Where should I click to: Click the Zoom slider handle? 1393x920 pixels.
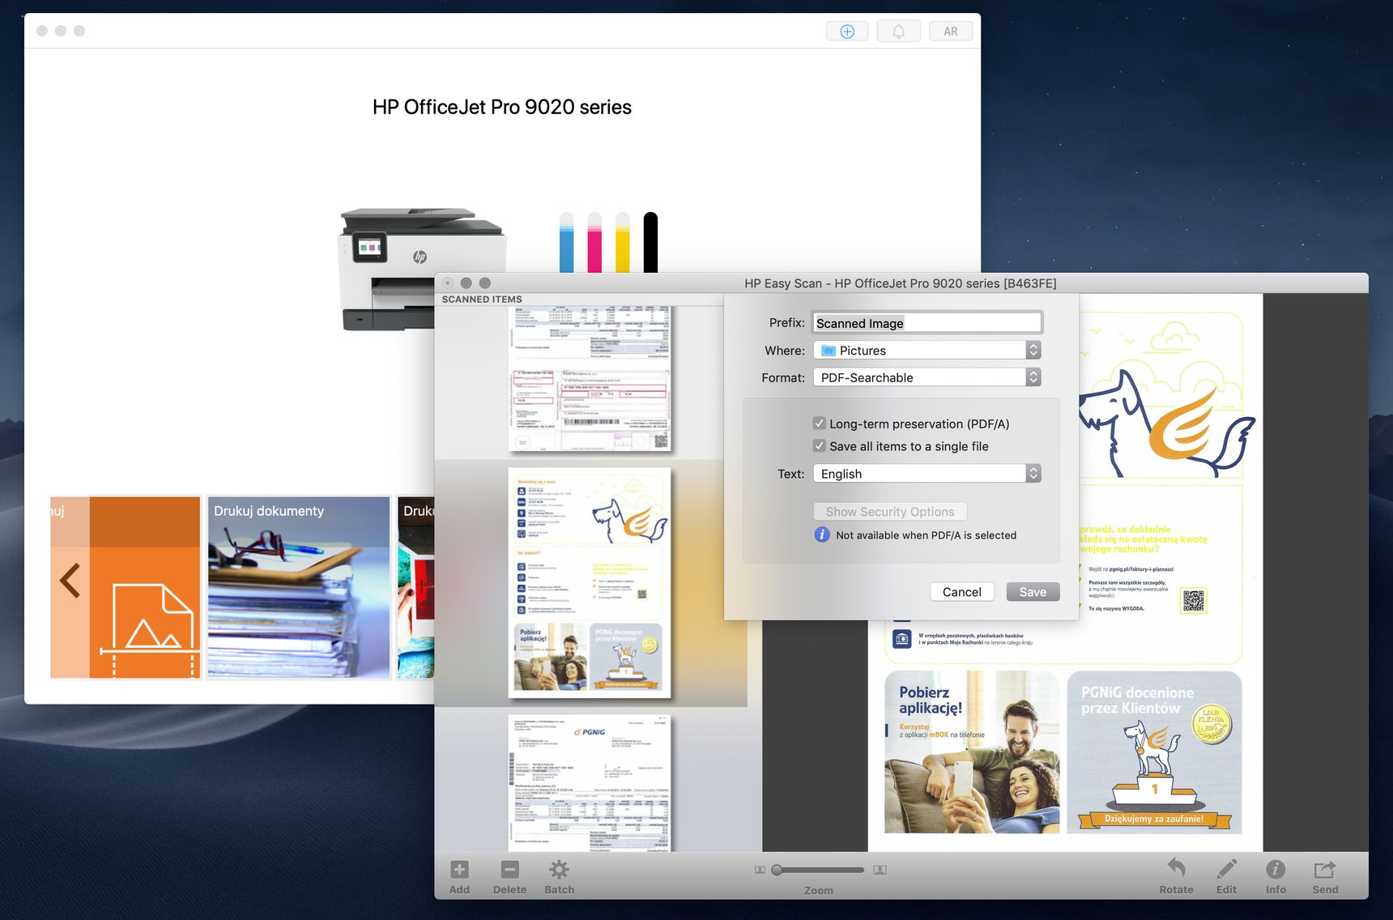[x=777, y=870]
